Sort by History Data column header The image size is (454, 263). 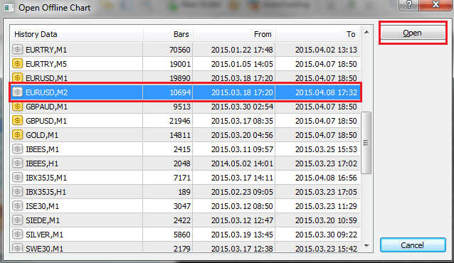76,34
